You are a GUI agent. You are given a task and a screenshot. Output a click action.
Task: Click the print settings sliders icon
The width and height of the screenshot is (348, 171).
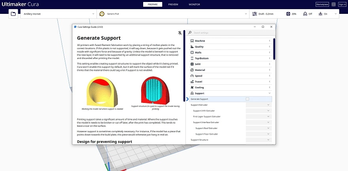254,14
